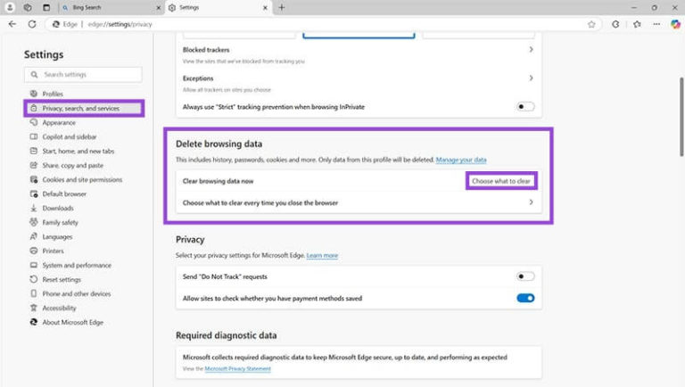Screen dimensions: 685x387
Task: Open the Copilot icon in toolbar
Action: [674, 24]
